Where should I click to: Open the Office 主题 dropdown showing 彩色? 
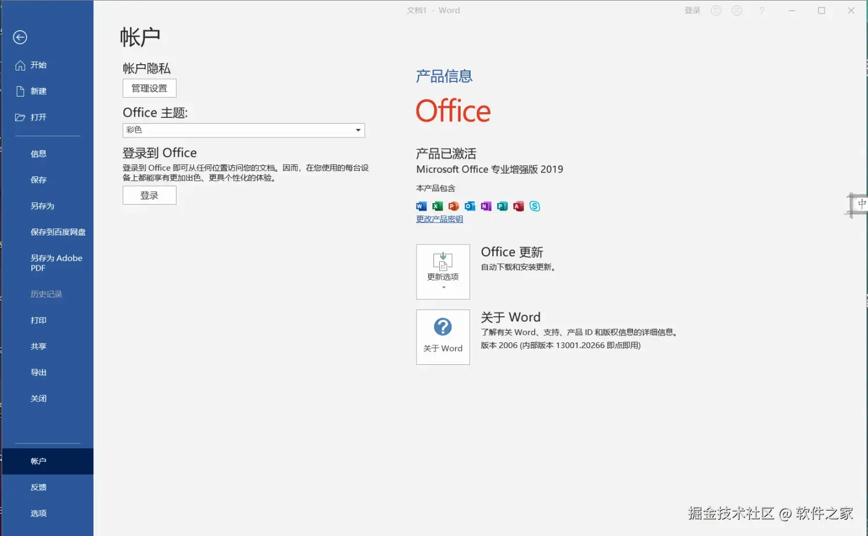click(x=244, y=130)
